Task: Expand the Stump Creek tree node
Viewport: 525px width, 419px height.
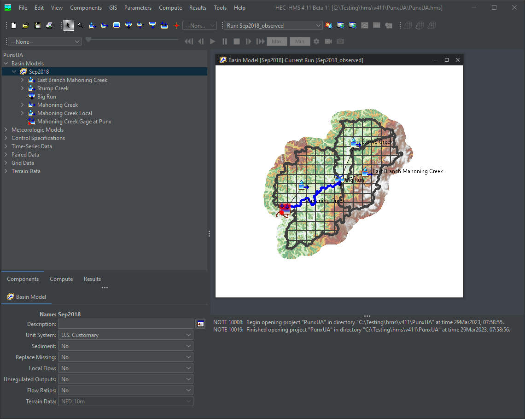Action: (x=23, y=88)
